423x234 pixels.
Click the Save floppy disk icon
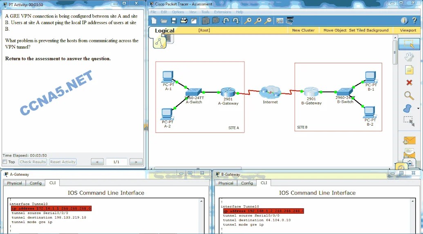coord(174,21)
